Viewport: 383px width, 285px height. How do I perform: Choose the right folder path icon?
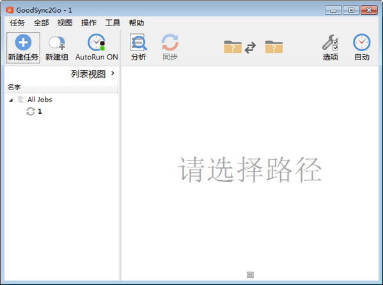(x=274, y=47)
